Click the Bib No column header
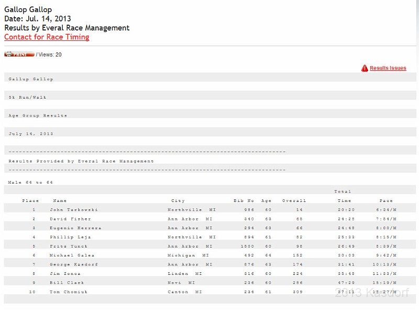Image resolution: width=419 pixels, height=310 pixels. point(244,201)
